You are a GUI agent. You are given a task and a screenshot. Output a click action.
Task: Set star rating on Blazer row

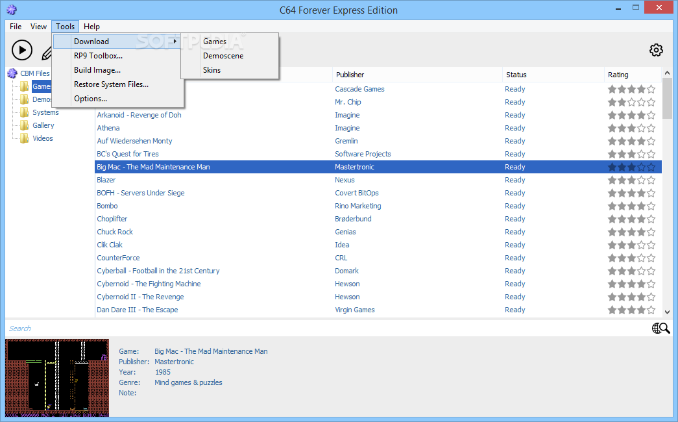pos(632,180)
